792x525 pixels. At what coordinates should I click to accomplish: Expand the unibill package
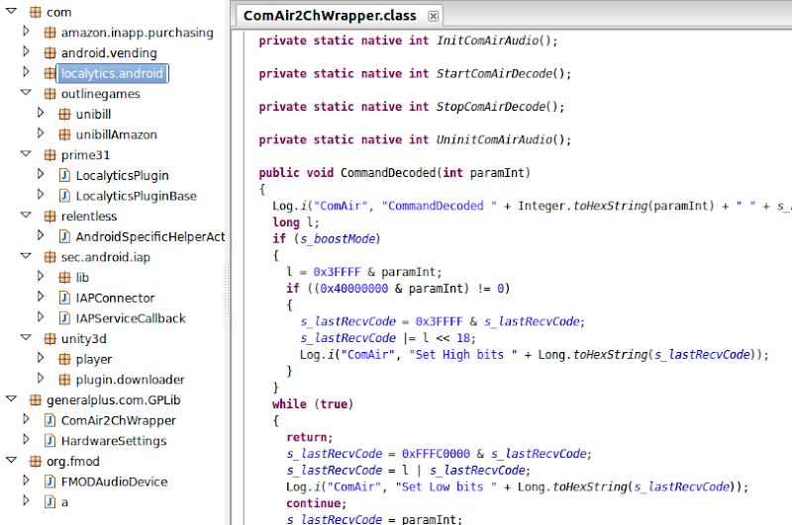coord(41,113)
